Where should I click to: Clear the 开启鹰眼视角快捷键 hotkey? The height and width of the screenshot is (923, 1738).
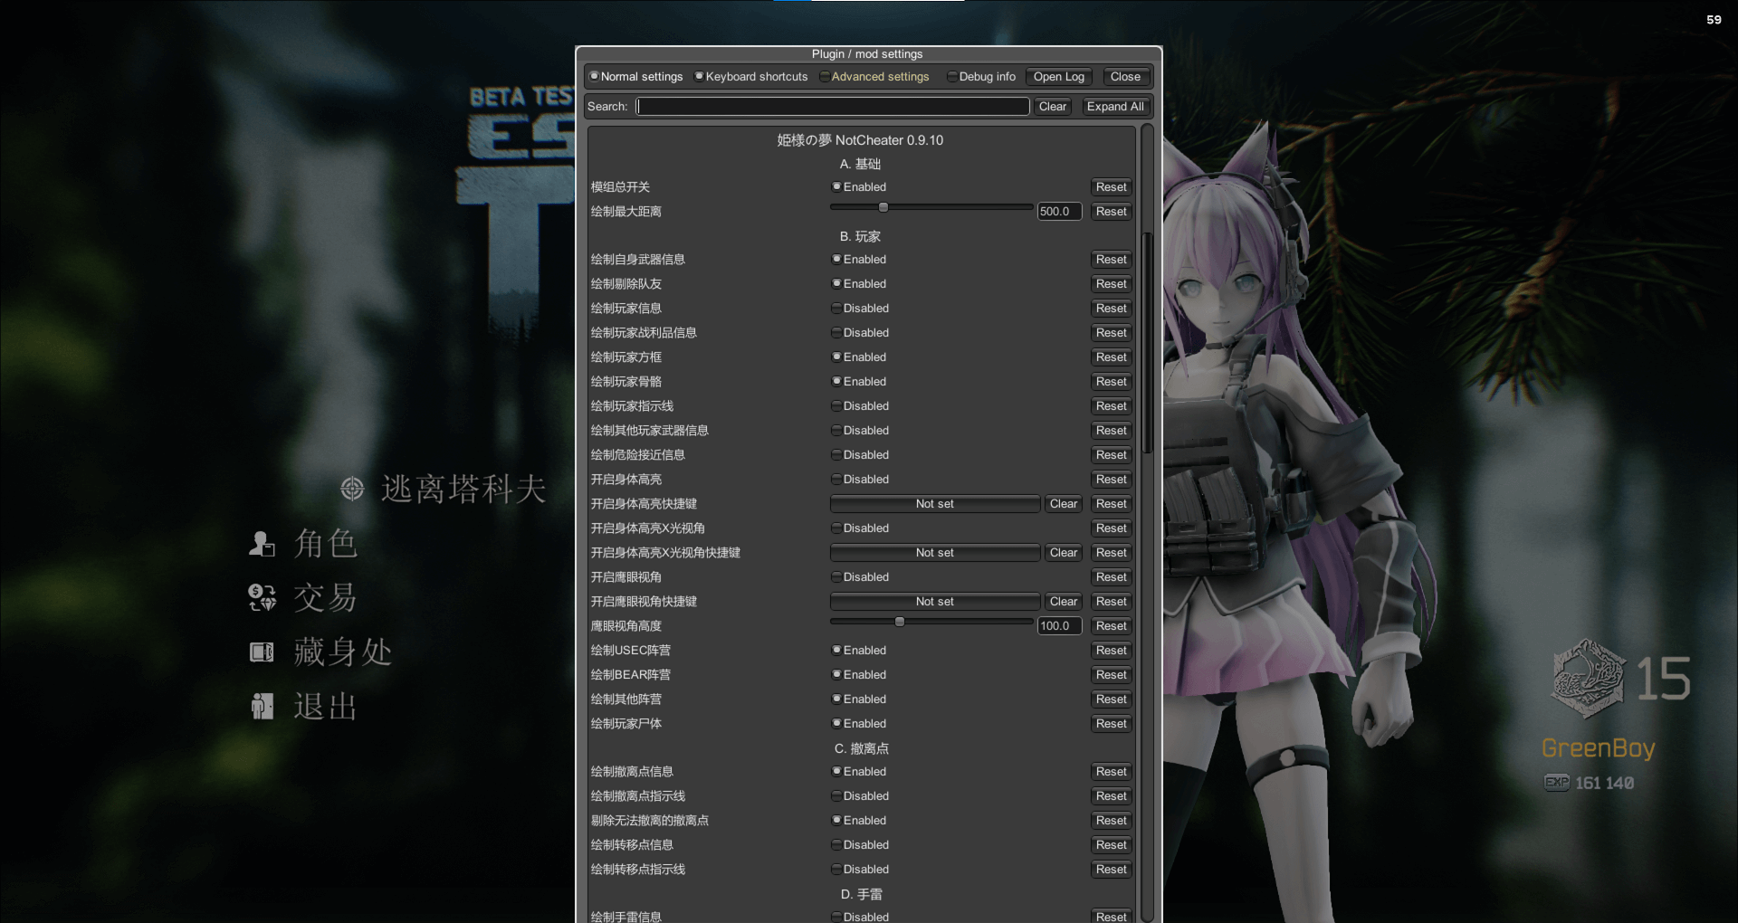point(1064,601)
